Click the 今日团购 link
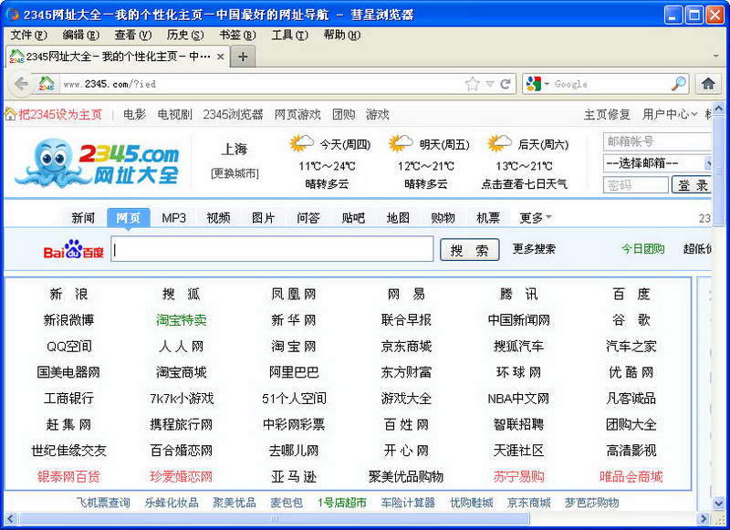The image size is (730, 530). tap(642, 248)
